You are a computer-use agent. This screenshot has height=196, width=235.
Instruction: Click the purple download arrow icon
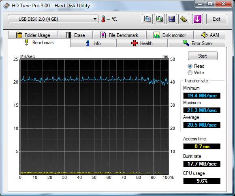point(197,19)
